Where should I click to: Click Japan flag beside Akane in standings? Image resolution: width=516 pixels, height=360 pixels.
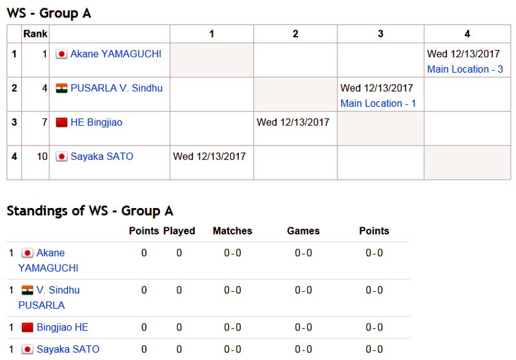[27, 253]
